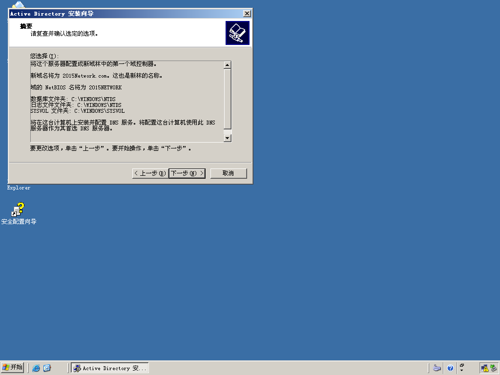The image size is (500, 375).
Task: Click the 2015Network.com domain name line
Action: 97,76
